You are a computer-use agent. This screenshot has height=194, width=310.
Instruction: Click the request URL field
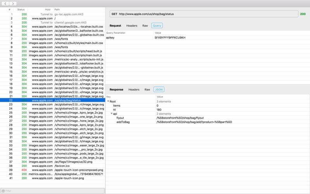point(204,14)
